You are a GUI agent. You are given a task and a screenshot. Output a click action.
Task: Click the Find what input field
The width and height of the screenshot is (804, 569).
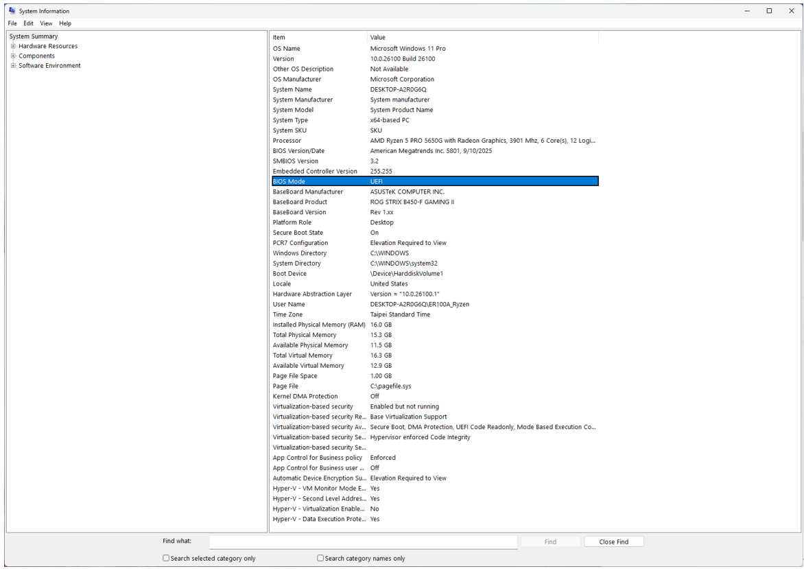click(x=363, y=542)
